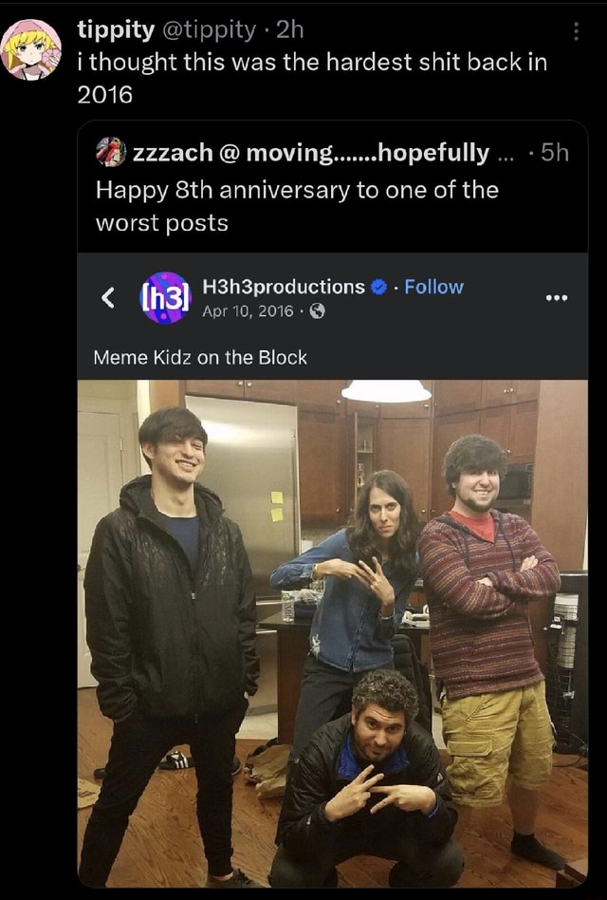Click the 'Meme Kidz on the Block' caption

pyautogui.click(x=200, y=358)
